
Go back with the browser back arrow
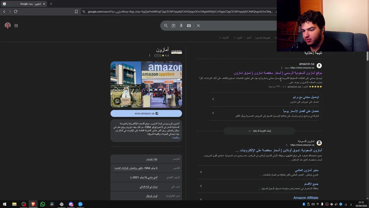[4, 12]
